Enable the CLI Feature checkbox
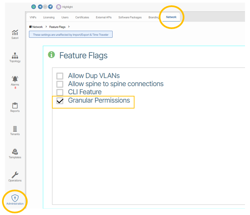The image size is (250, 215). 60,92
